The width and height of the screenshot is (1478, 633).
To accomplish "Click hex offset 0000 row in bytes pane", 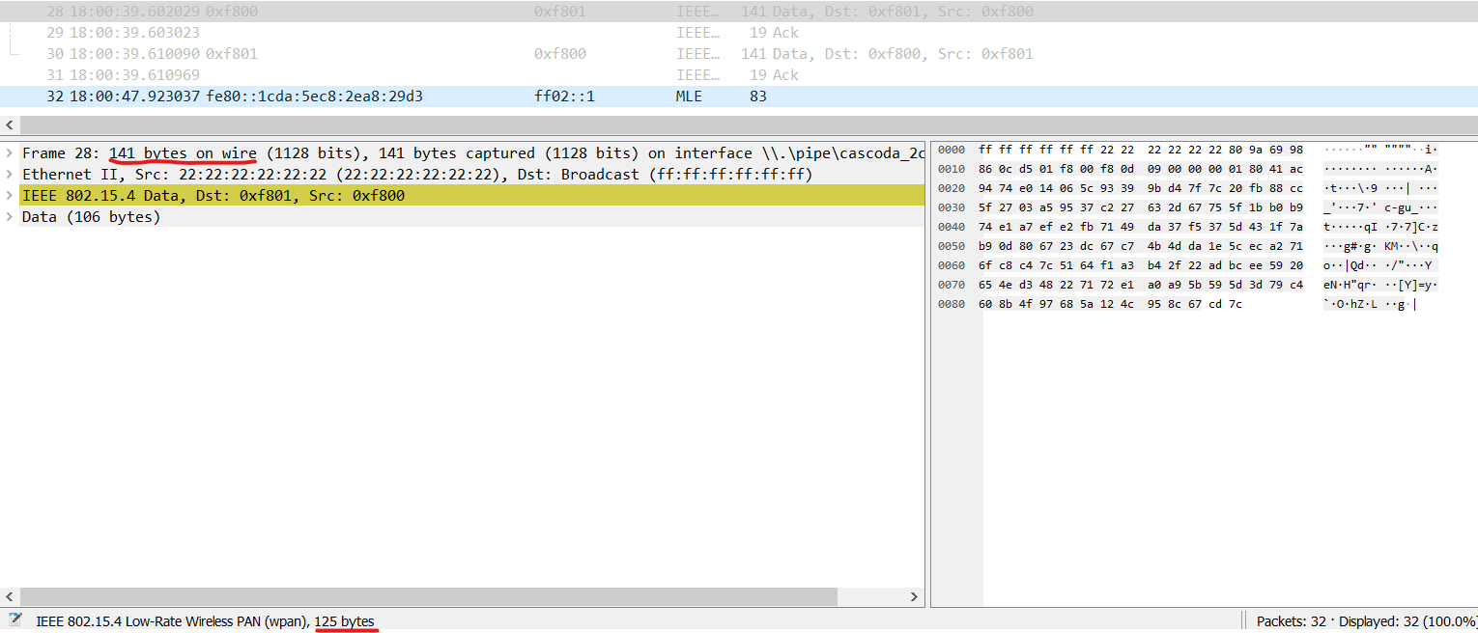I will 1186,150.
